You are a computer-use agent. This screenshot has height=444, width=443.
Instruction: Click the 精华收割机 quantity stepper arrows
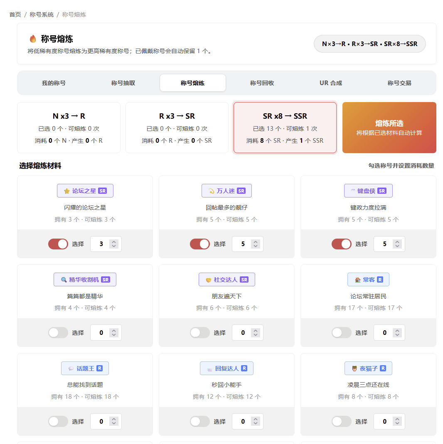[114, 332]
